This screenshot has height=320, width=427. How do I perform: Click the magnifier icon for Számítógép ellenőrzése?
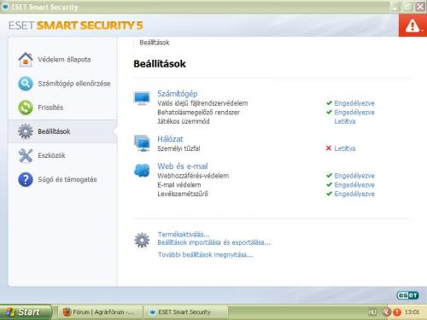tap(26, 84)
